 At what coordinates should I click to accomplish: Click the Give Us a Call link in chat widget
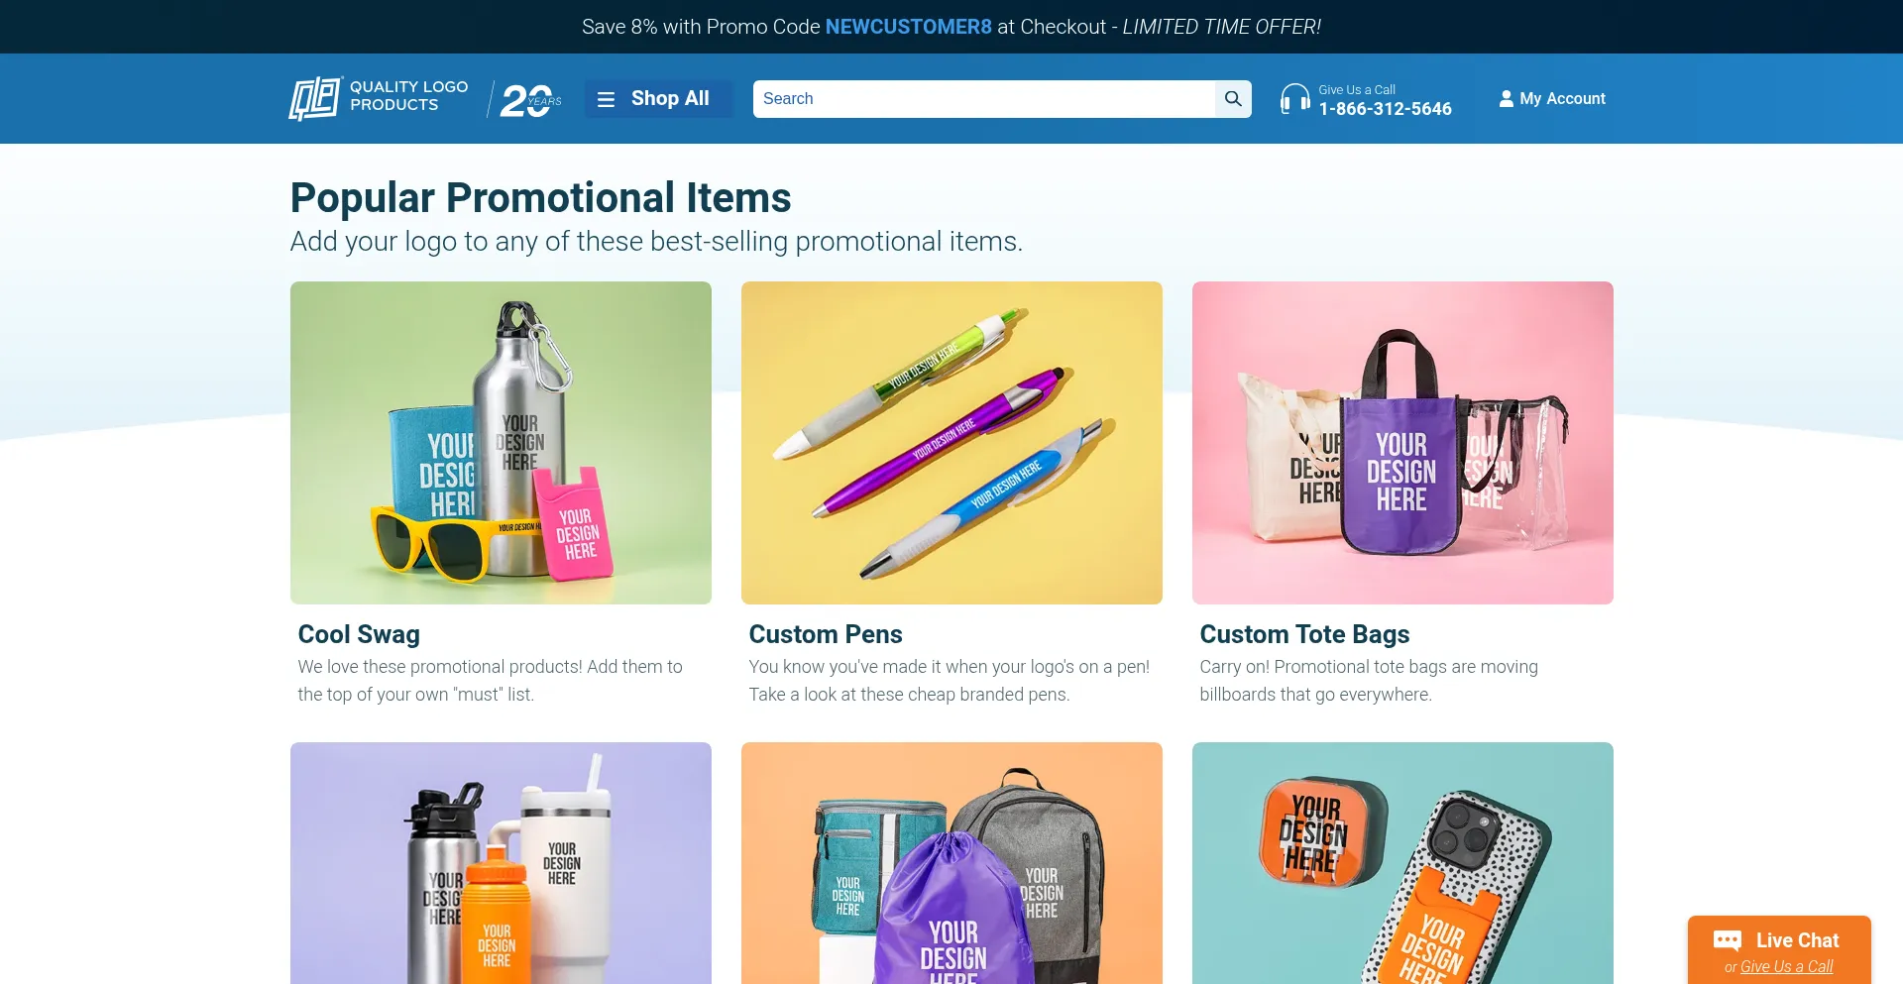pyautogui.click(x=1786, y=966)
